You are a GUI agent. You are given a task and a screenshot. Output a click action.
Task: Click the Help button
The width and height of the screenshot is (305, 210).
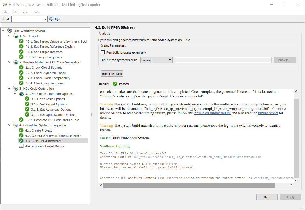tap(267, 197)
